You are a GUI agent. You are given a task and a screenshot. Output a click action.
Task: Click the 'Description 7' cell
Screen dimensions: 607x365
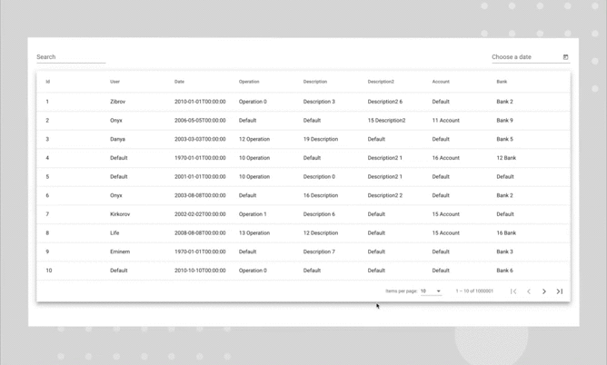[x=319, y=252]
